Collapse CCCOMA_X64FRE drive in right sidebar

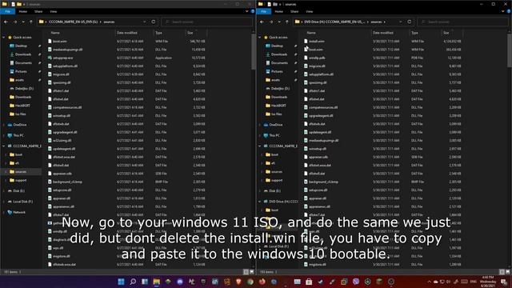coord(260,146)
